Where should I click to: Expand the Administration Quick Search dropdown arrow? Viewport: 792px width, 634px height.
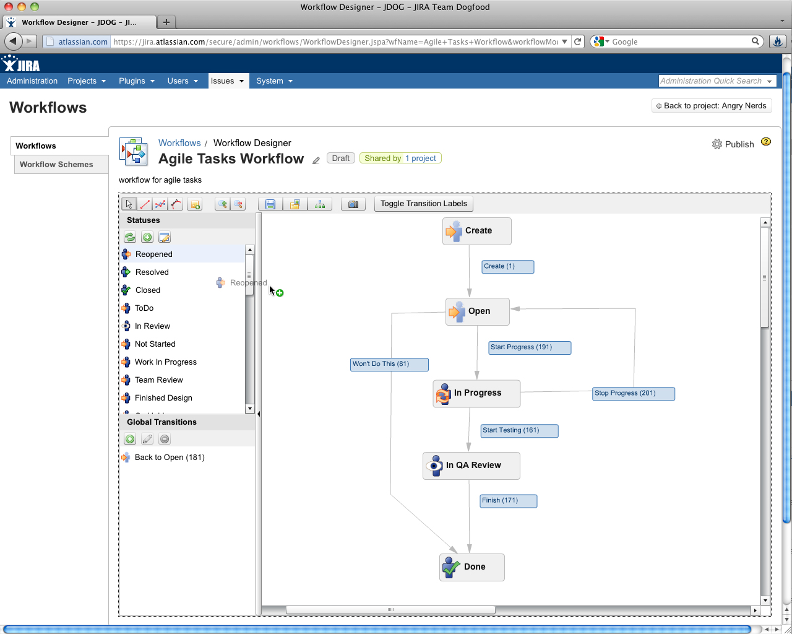770,81
